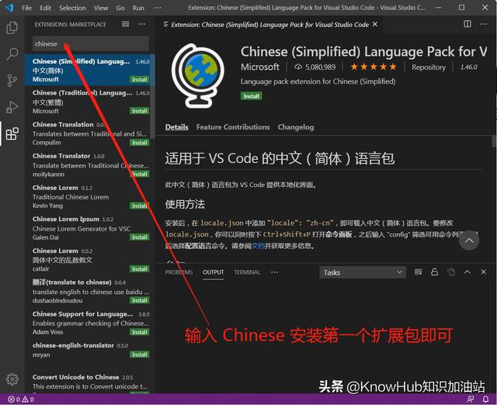Open Extensions sidebar more actions ellipsis
This screenshot has width=497, height=405.
[x=142, y=24]
